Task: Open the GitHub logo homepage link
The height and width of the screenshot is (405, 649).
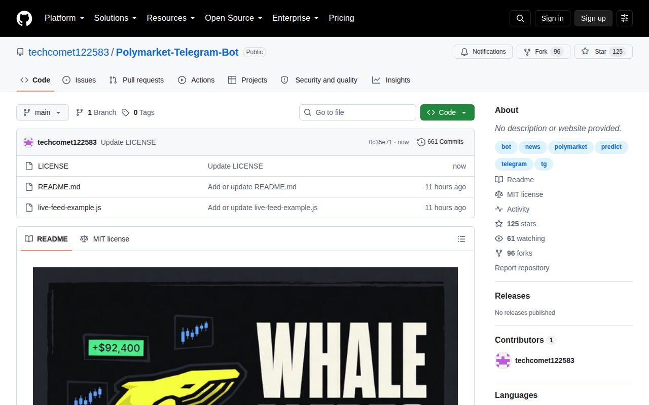Action: coord(24,18)
